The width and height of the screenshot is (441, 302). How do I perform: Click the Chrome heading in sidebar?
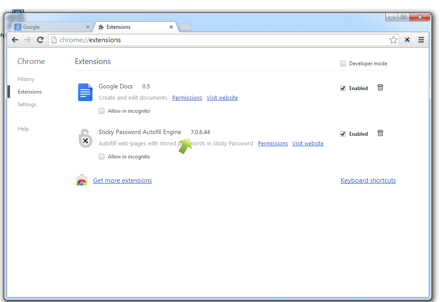click(31, 61)
